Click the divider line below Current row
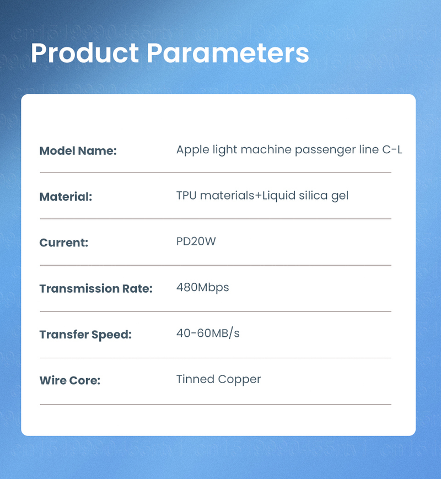Viewport: 441px width, 479px height. click(x=216, y=265)
